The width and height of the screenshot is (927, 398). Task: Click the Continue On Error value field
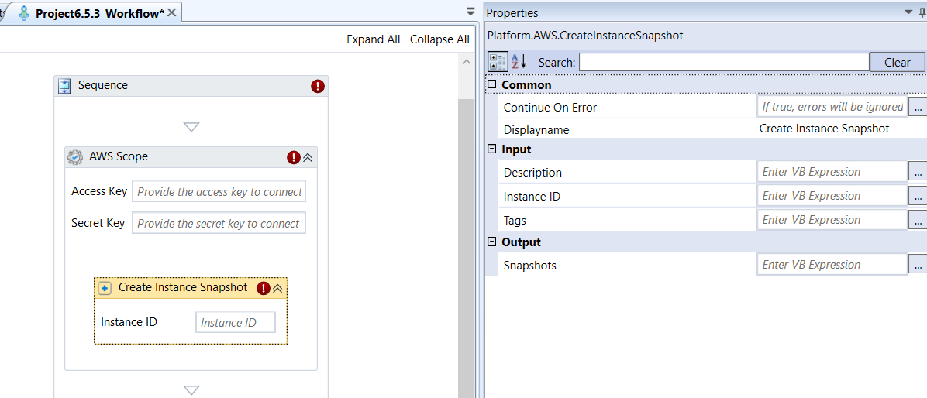[x=832, y=107]
